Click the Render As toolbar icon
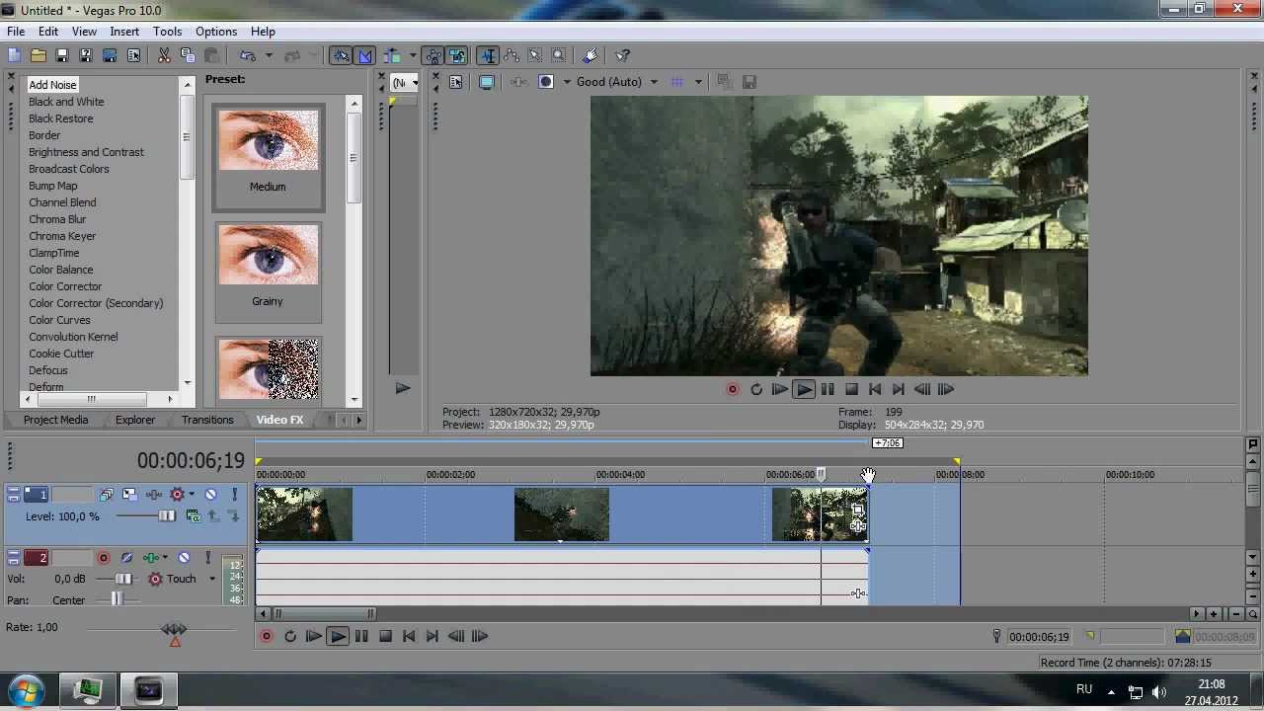 [x=110, y=56]
